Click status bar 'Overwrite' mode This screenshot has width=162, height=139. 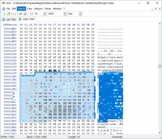pyautogui.click(x=117, y=137)
